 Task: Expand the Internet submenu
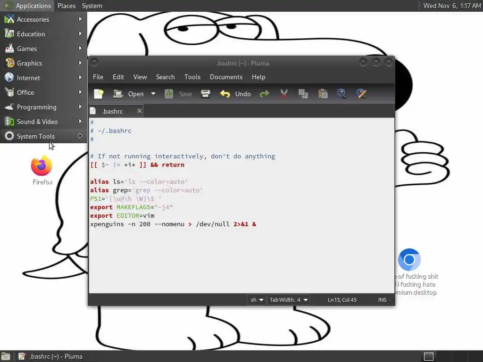coord(43,78)
